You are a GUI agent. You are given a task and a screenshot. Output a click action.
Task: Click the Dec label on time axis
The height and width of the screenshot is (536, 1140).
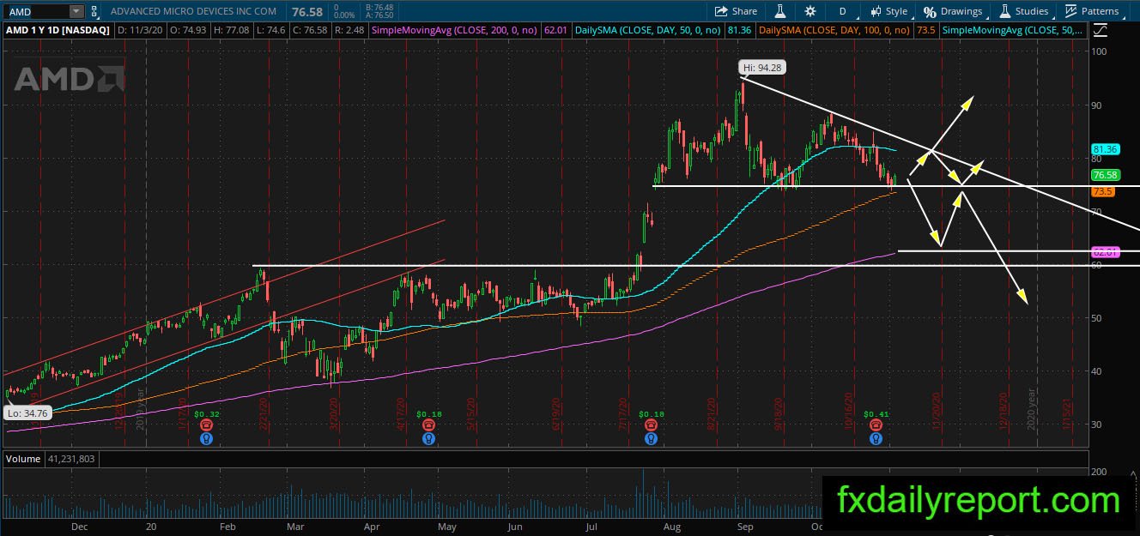(x=79, y=527)
